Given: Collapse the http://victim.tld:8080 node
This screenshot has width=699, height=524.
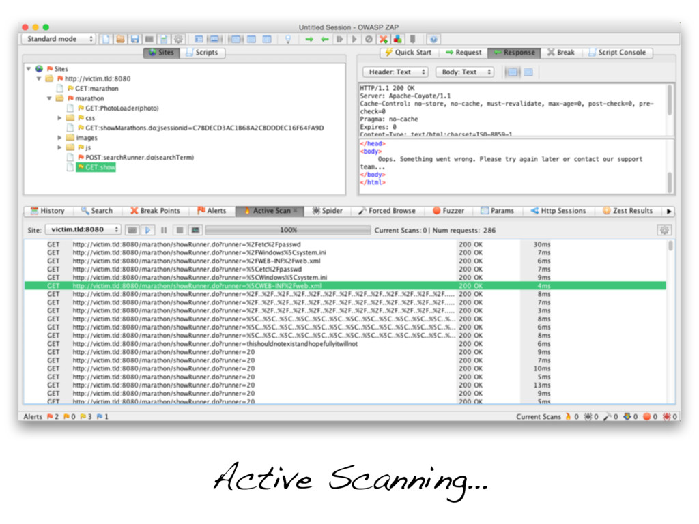Looking at the screenshot, I should pos(39,78).
